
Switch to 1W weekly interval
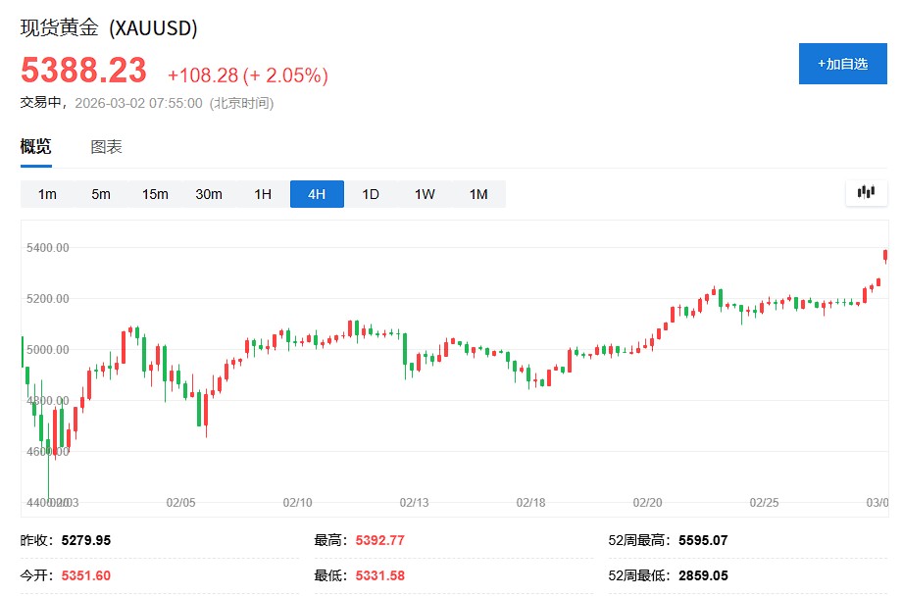pyautogui.click(x=425, y=194)
